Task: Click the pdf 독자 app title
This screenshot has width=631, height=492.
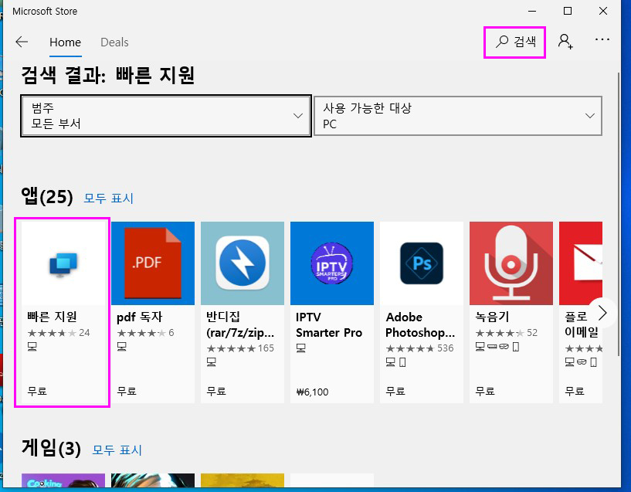Action: pos(140,317)
